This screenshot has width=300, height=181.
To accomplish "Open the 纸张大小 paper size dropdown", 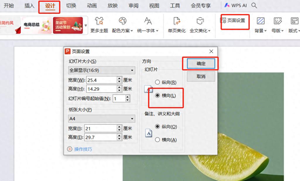I will point(102,119).
